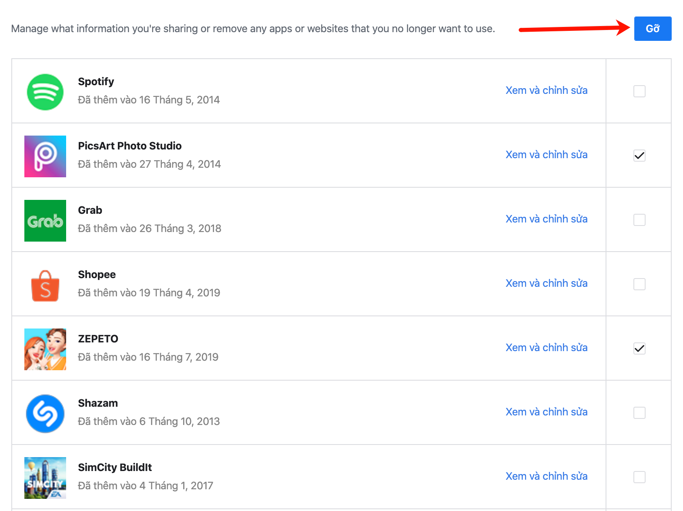
Task: Open Xem và chỉnh sửa for Spotify
Action: point(546,90)
